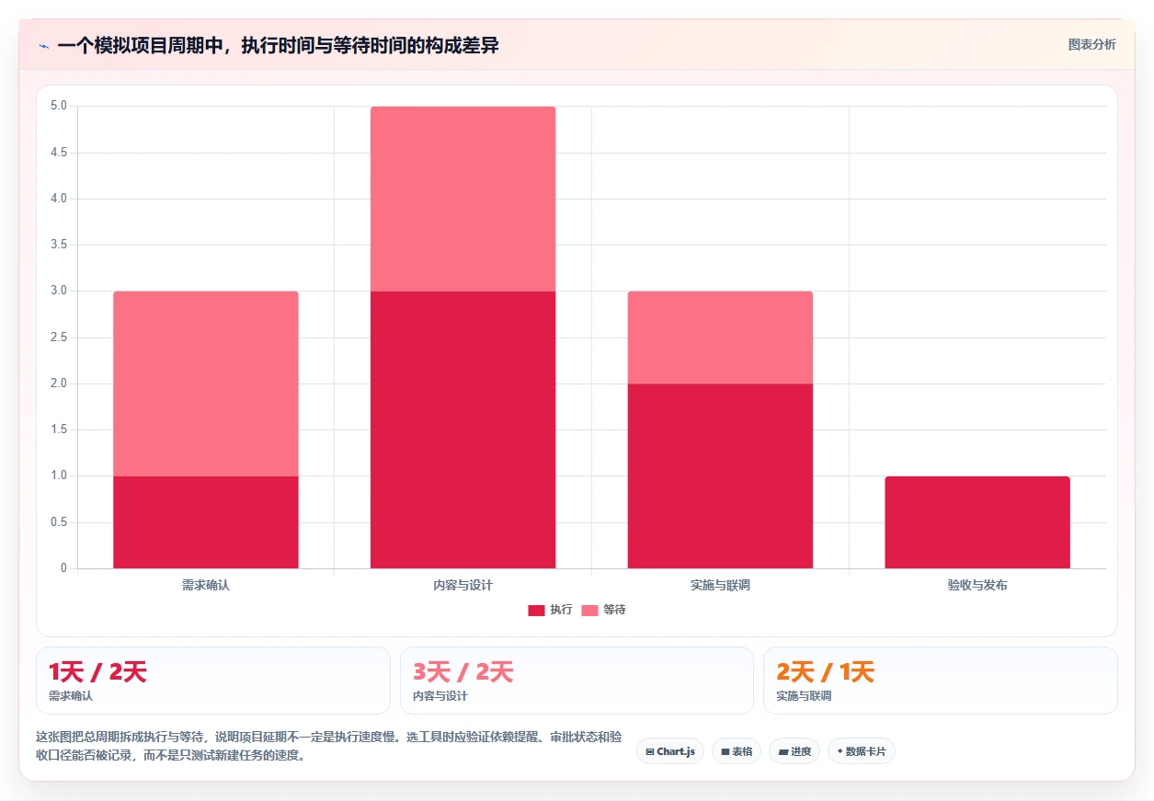This screenshot has width=1154, height=801.
Task: Select the 数据卡片 tag
Action: pyautogui.click(x=862, y=751)
